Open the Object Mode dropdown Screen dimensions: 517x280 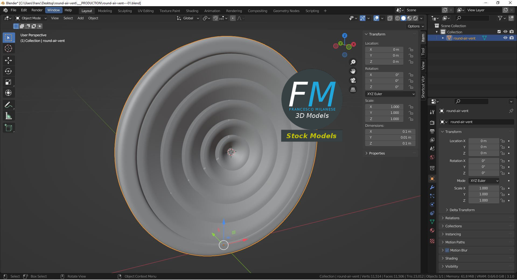pos(31,18)
